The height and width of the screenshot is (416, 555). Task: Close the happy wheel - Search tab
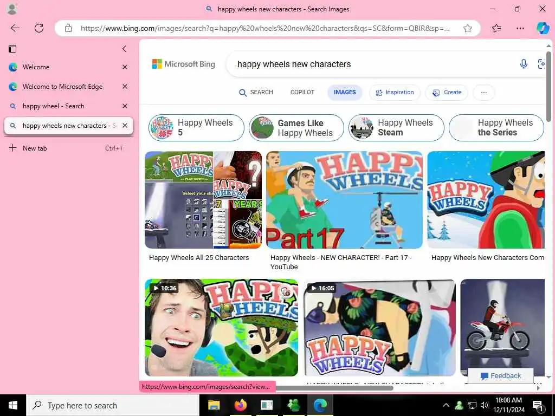point(125,106)
